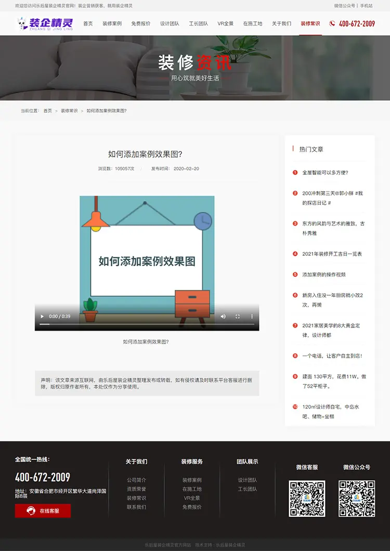Open the 免费报价 navigation item
The image size is (390, 551).
coord(140,23)
